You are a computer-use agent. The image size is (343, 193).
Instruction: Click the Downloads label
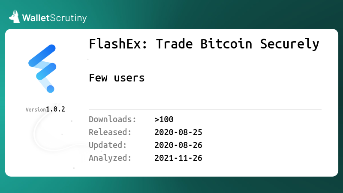tap(112, 119)
